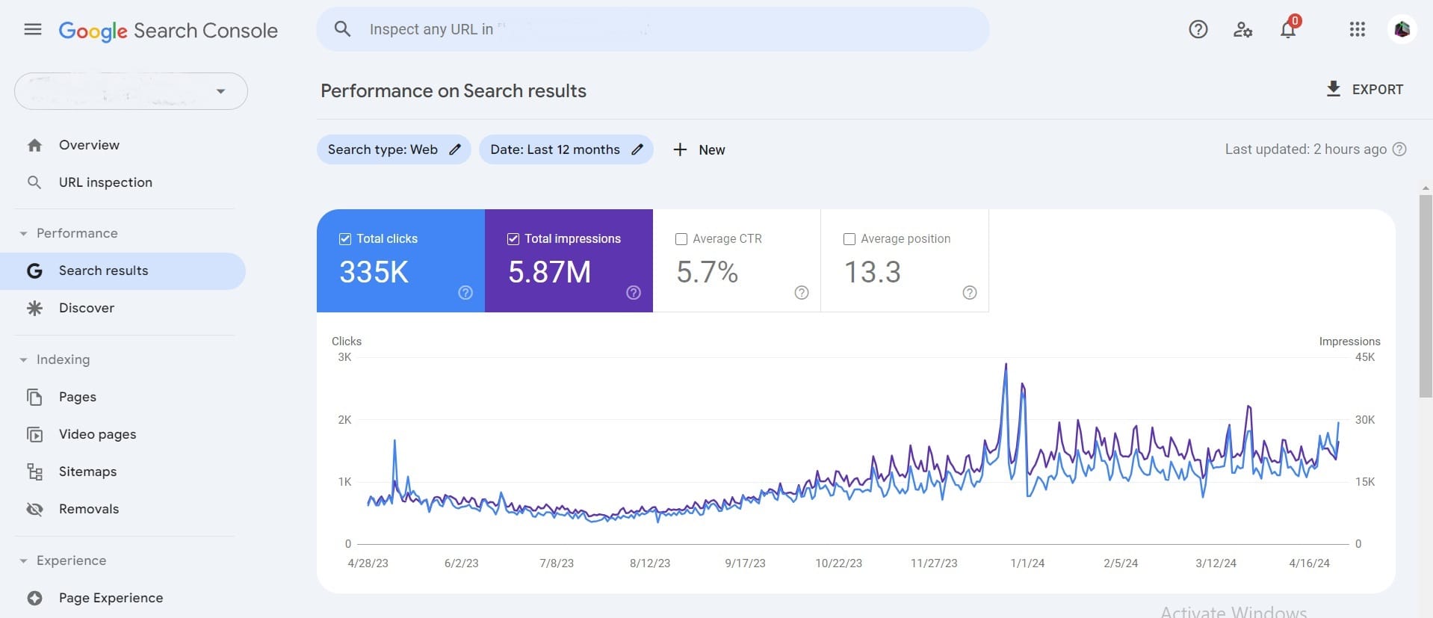
Task: Click the 5.87M impressions value
Action: (549, 272)
